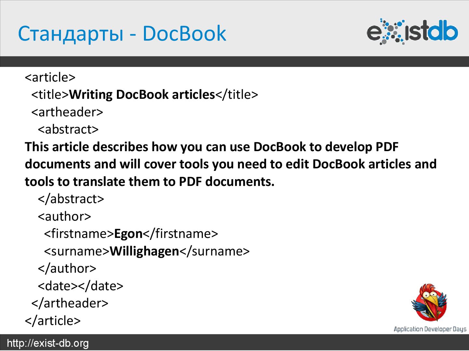Click the opening <abstract> tag

pyautogui.click(x=68, y=129)
